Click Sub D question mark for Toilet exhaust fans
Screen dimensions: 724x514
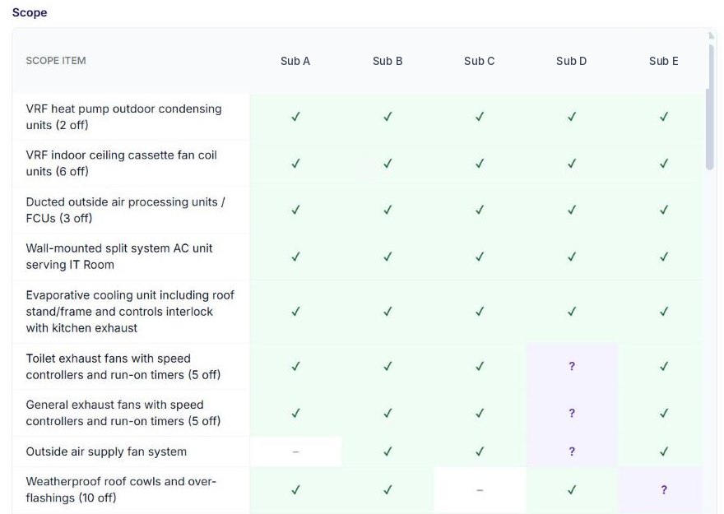click(572, 366)
